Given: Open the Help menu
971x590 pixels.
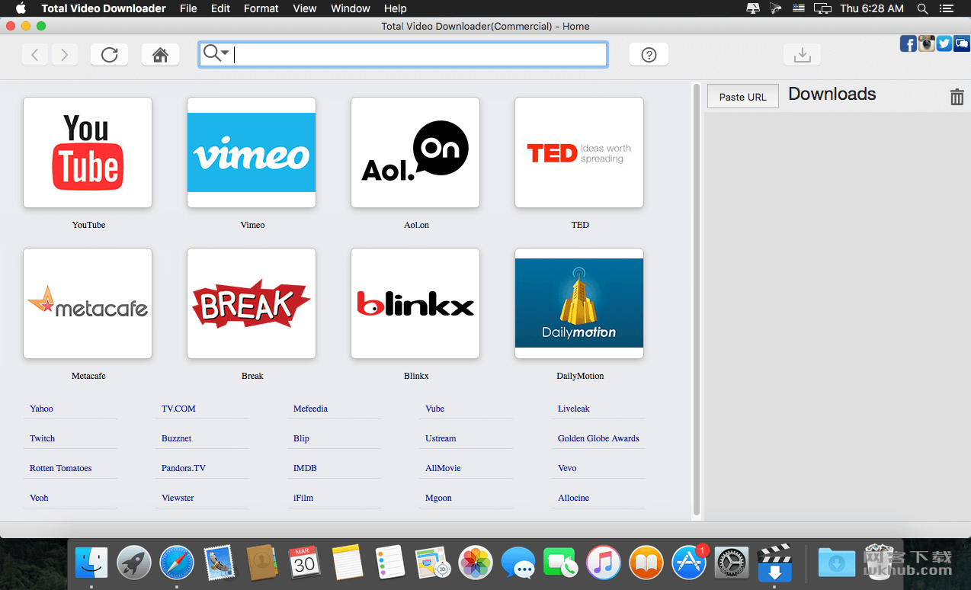Looking at the screenshot, I should click(396, 8).
